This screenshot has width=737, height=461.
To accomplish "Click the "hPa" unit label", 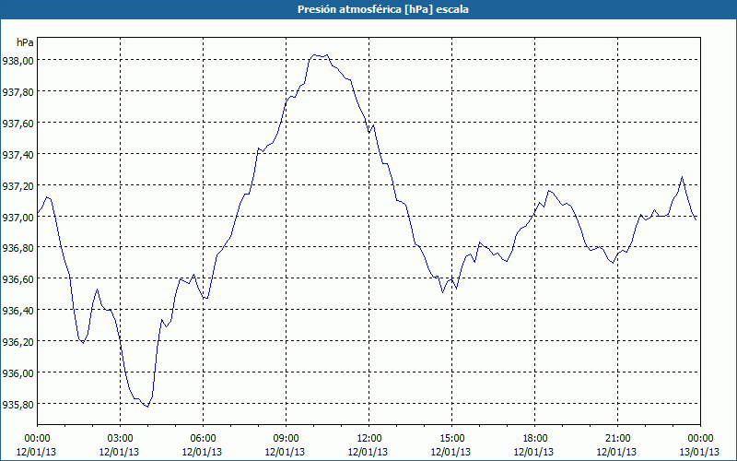I will pyautogui.click(x=25, y=42).
